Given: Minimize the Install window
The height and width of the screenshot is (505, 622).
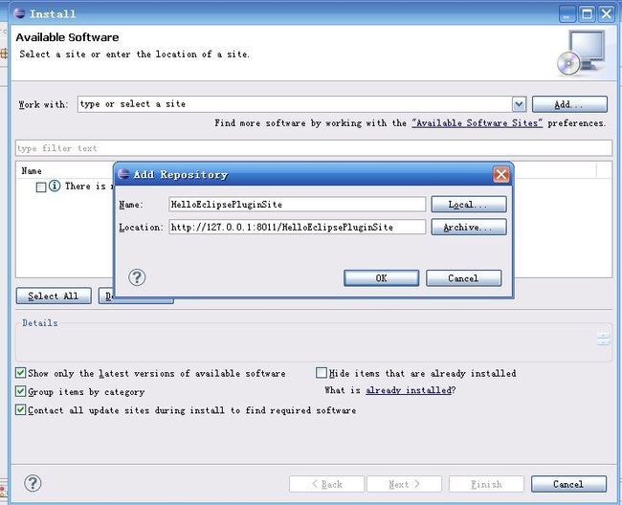Looking at the screenshot, I should click(x=567, y=14).
